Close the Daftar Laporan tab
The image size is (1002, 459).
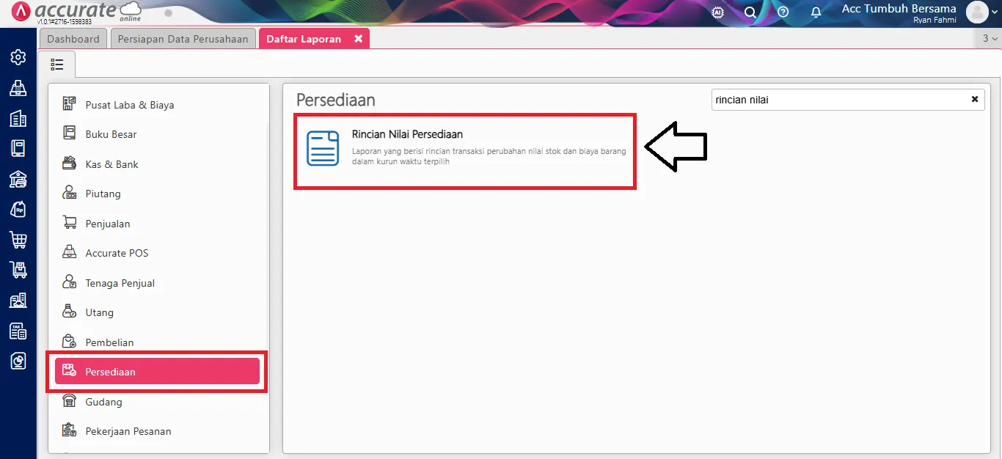[359, 39]
